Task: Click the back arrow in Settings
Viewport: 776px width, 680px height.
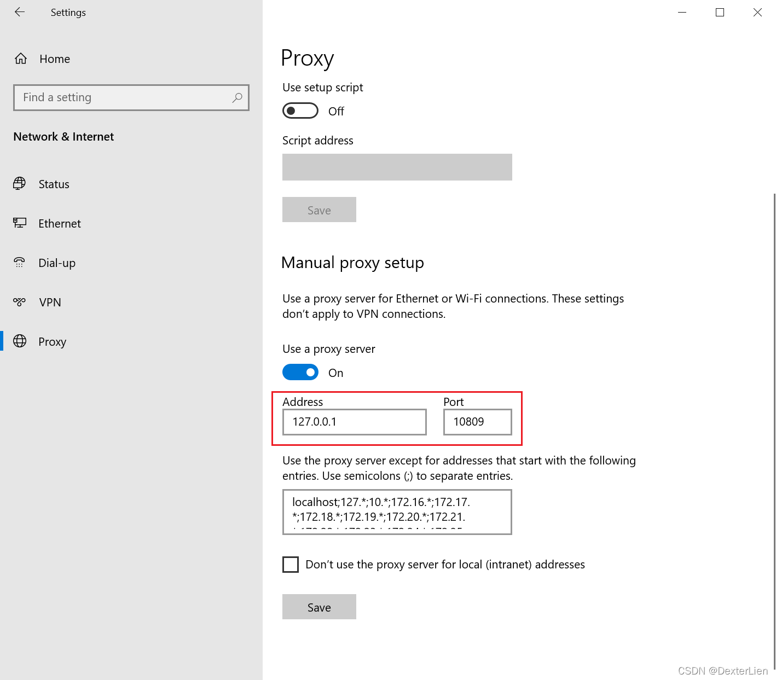Action: (x=20, y=12)
